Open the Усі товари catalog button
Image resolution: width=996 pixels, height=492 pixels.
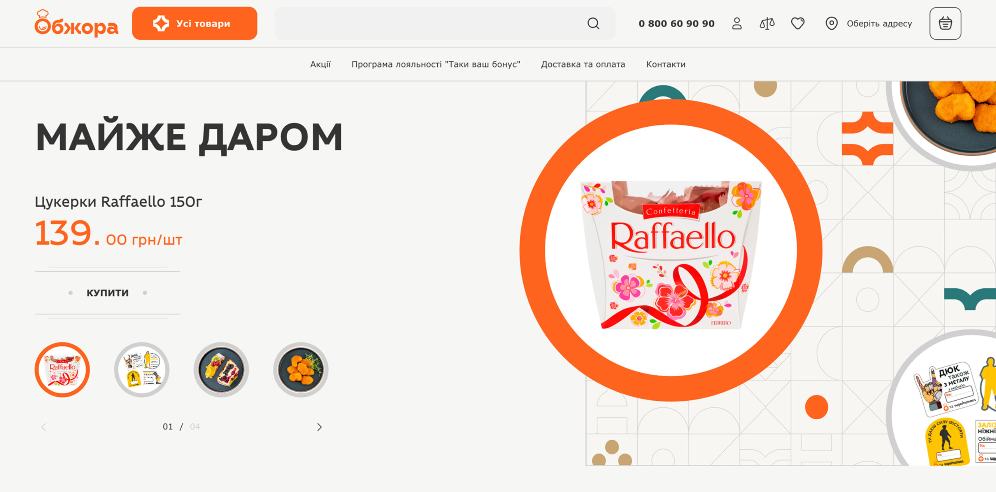(x=195, y=23)
